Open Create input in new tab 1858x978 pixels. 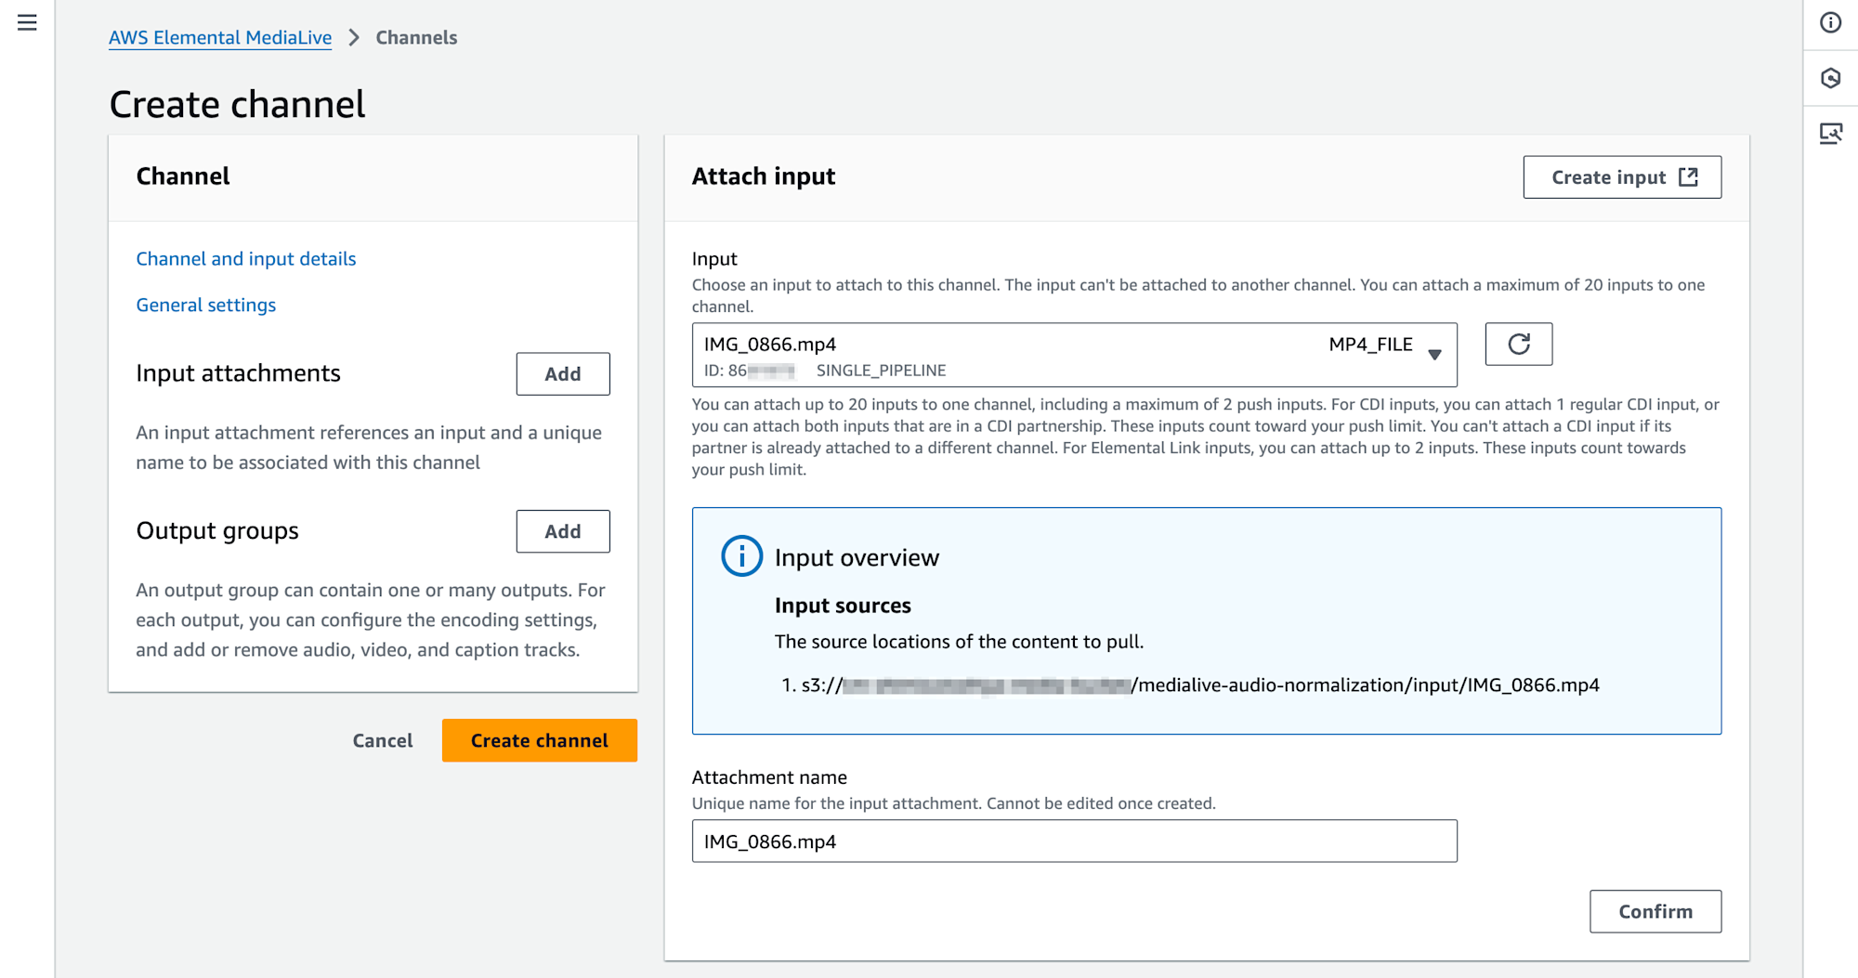click(x=1622, y=176)
